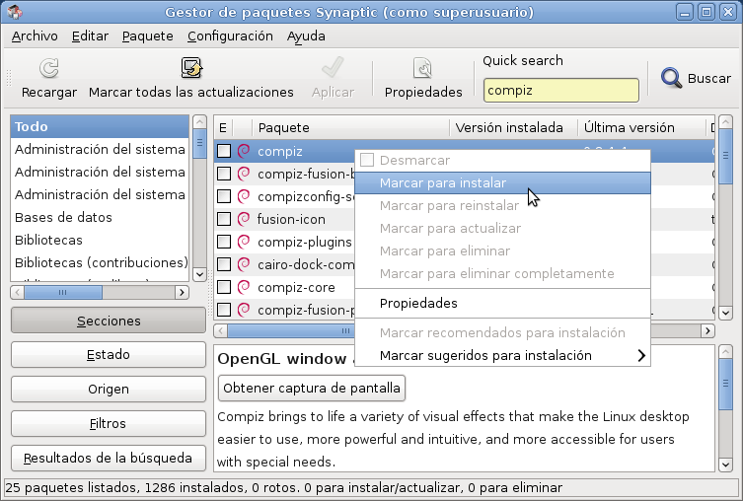Click the Synaptic app icon in title bar
This screenshot has width=743, height=501.
14,12
